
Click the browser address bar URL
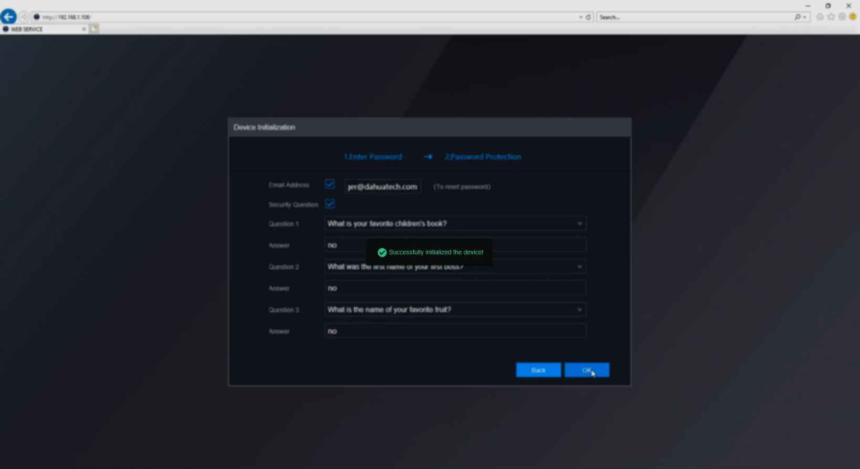[x=66, y=17]
